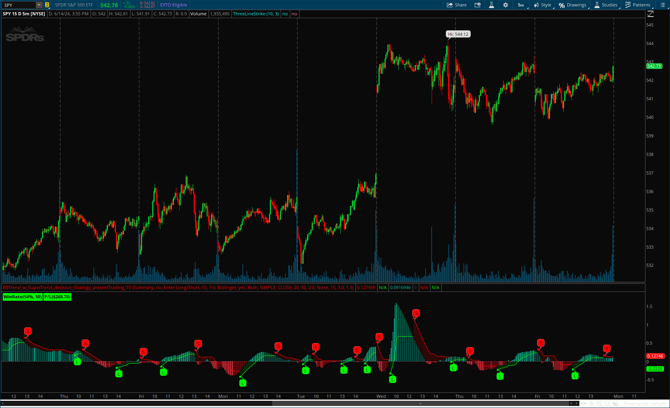Click the crosshair target icon
The image size is (670, 408).
591,404
